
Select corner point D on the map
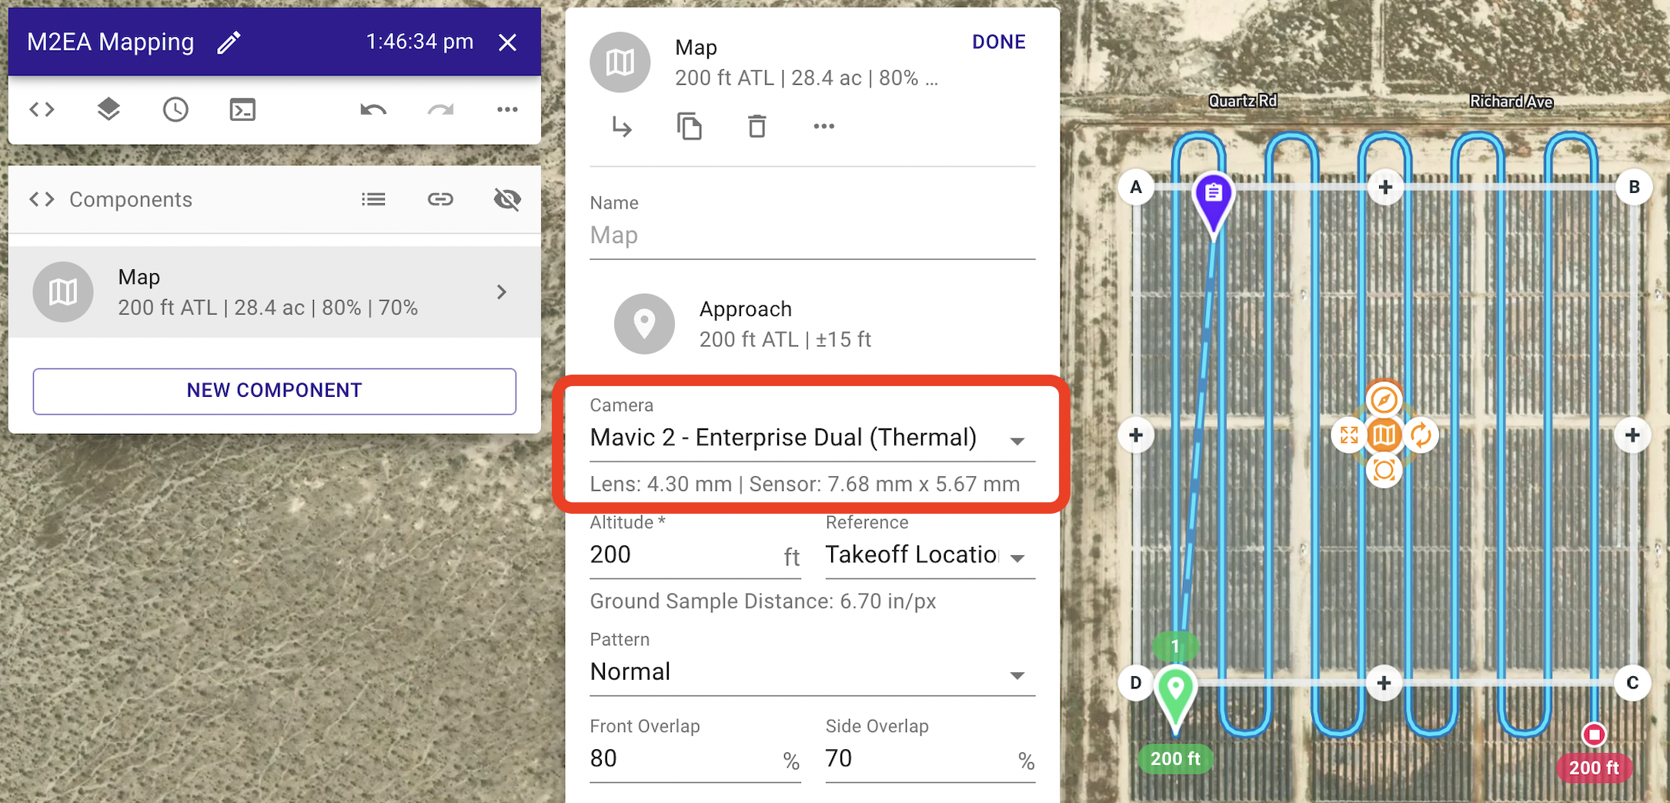click(x=1136, y=683)
